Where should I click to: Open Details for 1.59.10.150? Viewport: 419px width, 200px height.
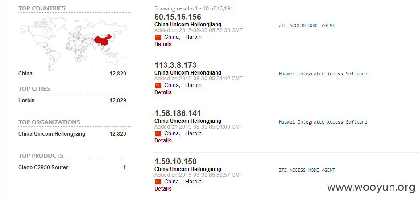(163, 189)
